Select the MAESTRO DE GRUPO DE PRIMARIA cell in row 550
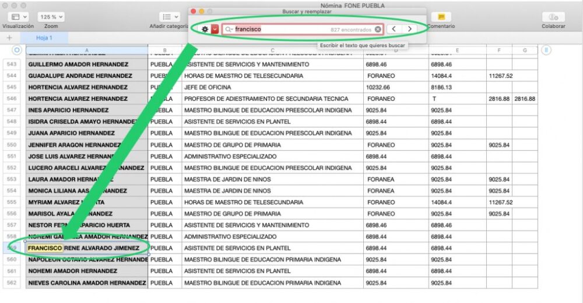The width and height of the screenshot is (583, 303). 272,145
